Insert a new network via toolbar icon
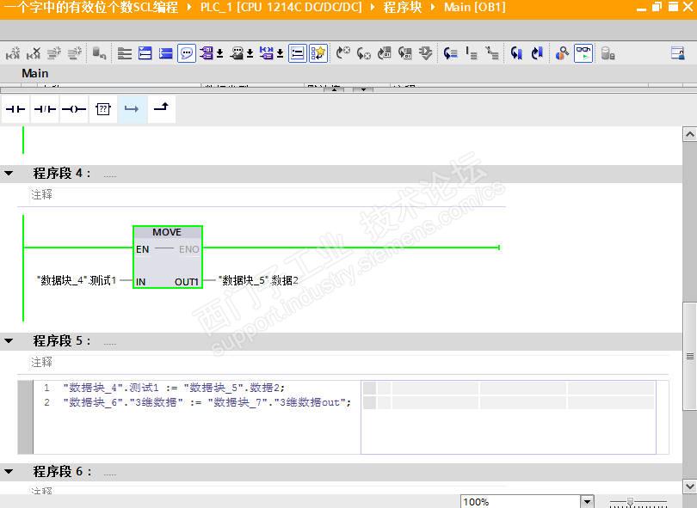Viewport: 697px width, 508px height. (x=13, y=53)
